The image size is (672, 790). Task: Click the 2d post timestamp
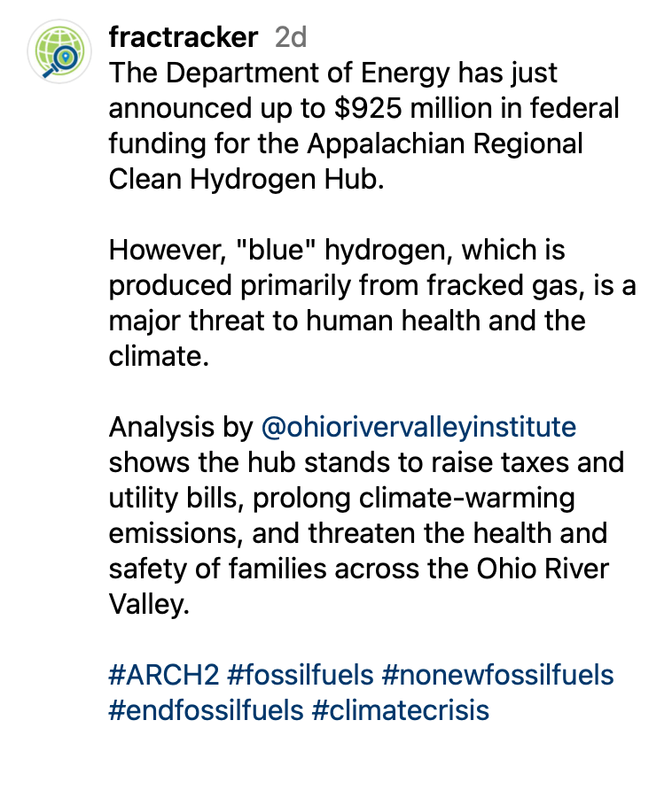(291, 37)
